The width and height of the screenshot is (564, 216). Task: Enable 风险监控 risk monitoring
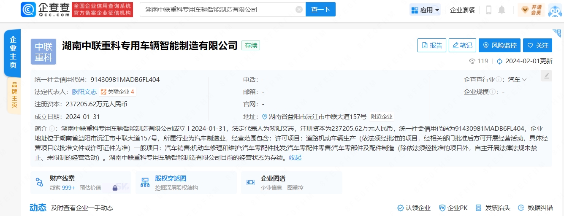pyautogui.click(x=499, y=46)
